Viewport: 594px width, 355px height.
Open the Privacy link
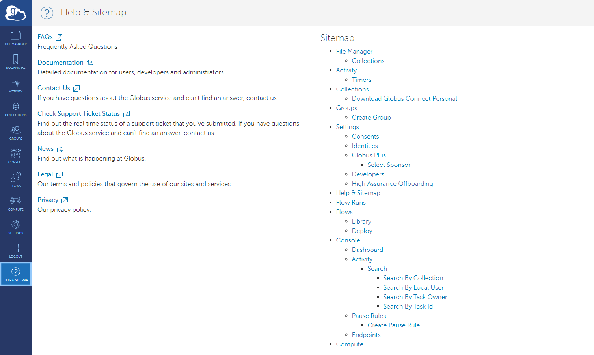coord(48,200)
